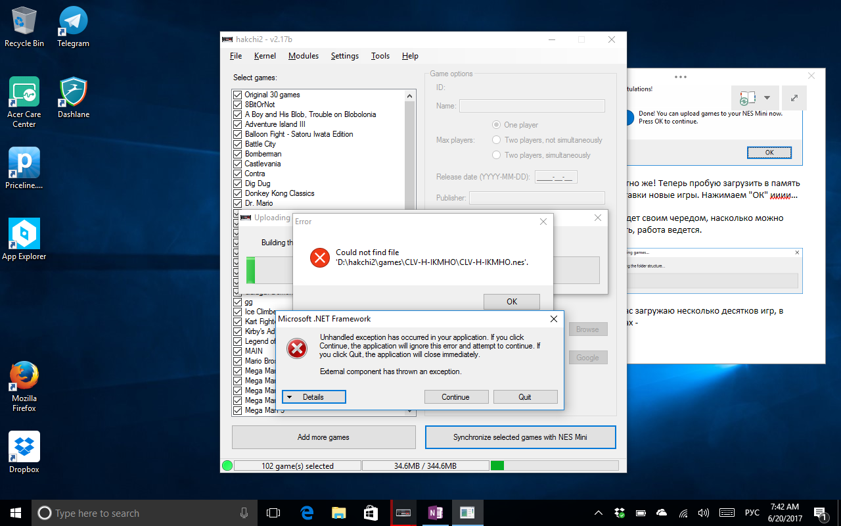
Task: Open the Priceline desktop shortcut
Action: [24, 168]
